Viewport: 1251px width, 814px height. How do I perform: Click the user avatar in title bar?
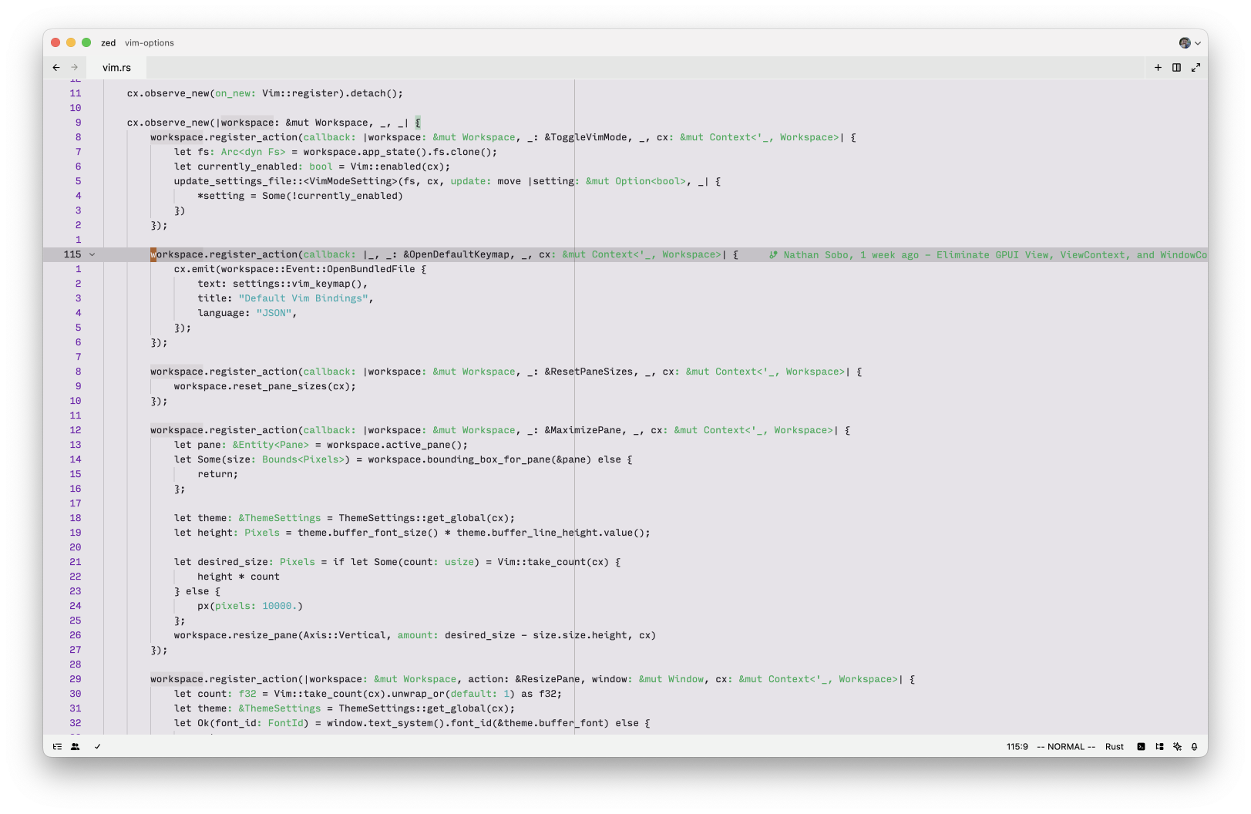coord(1185,43)
